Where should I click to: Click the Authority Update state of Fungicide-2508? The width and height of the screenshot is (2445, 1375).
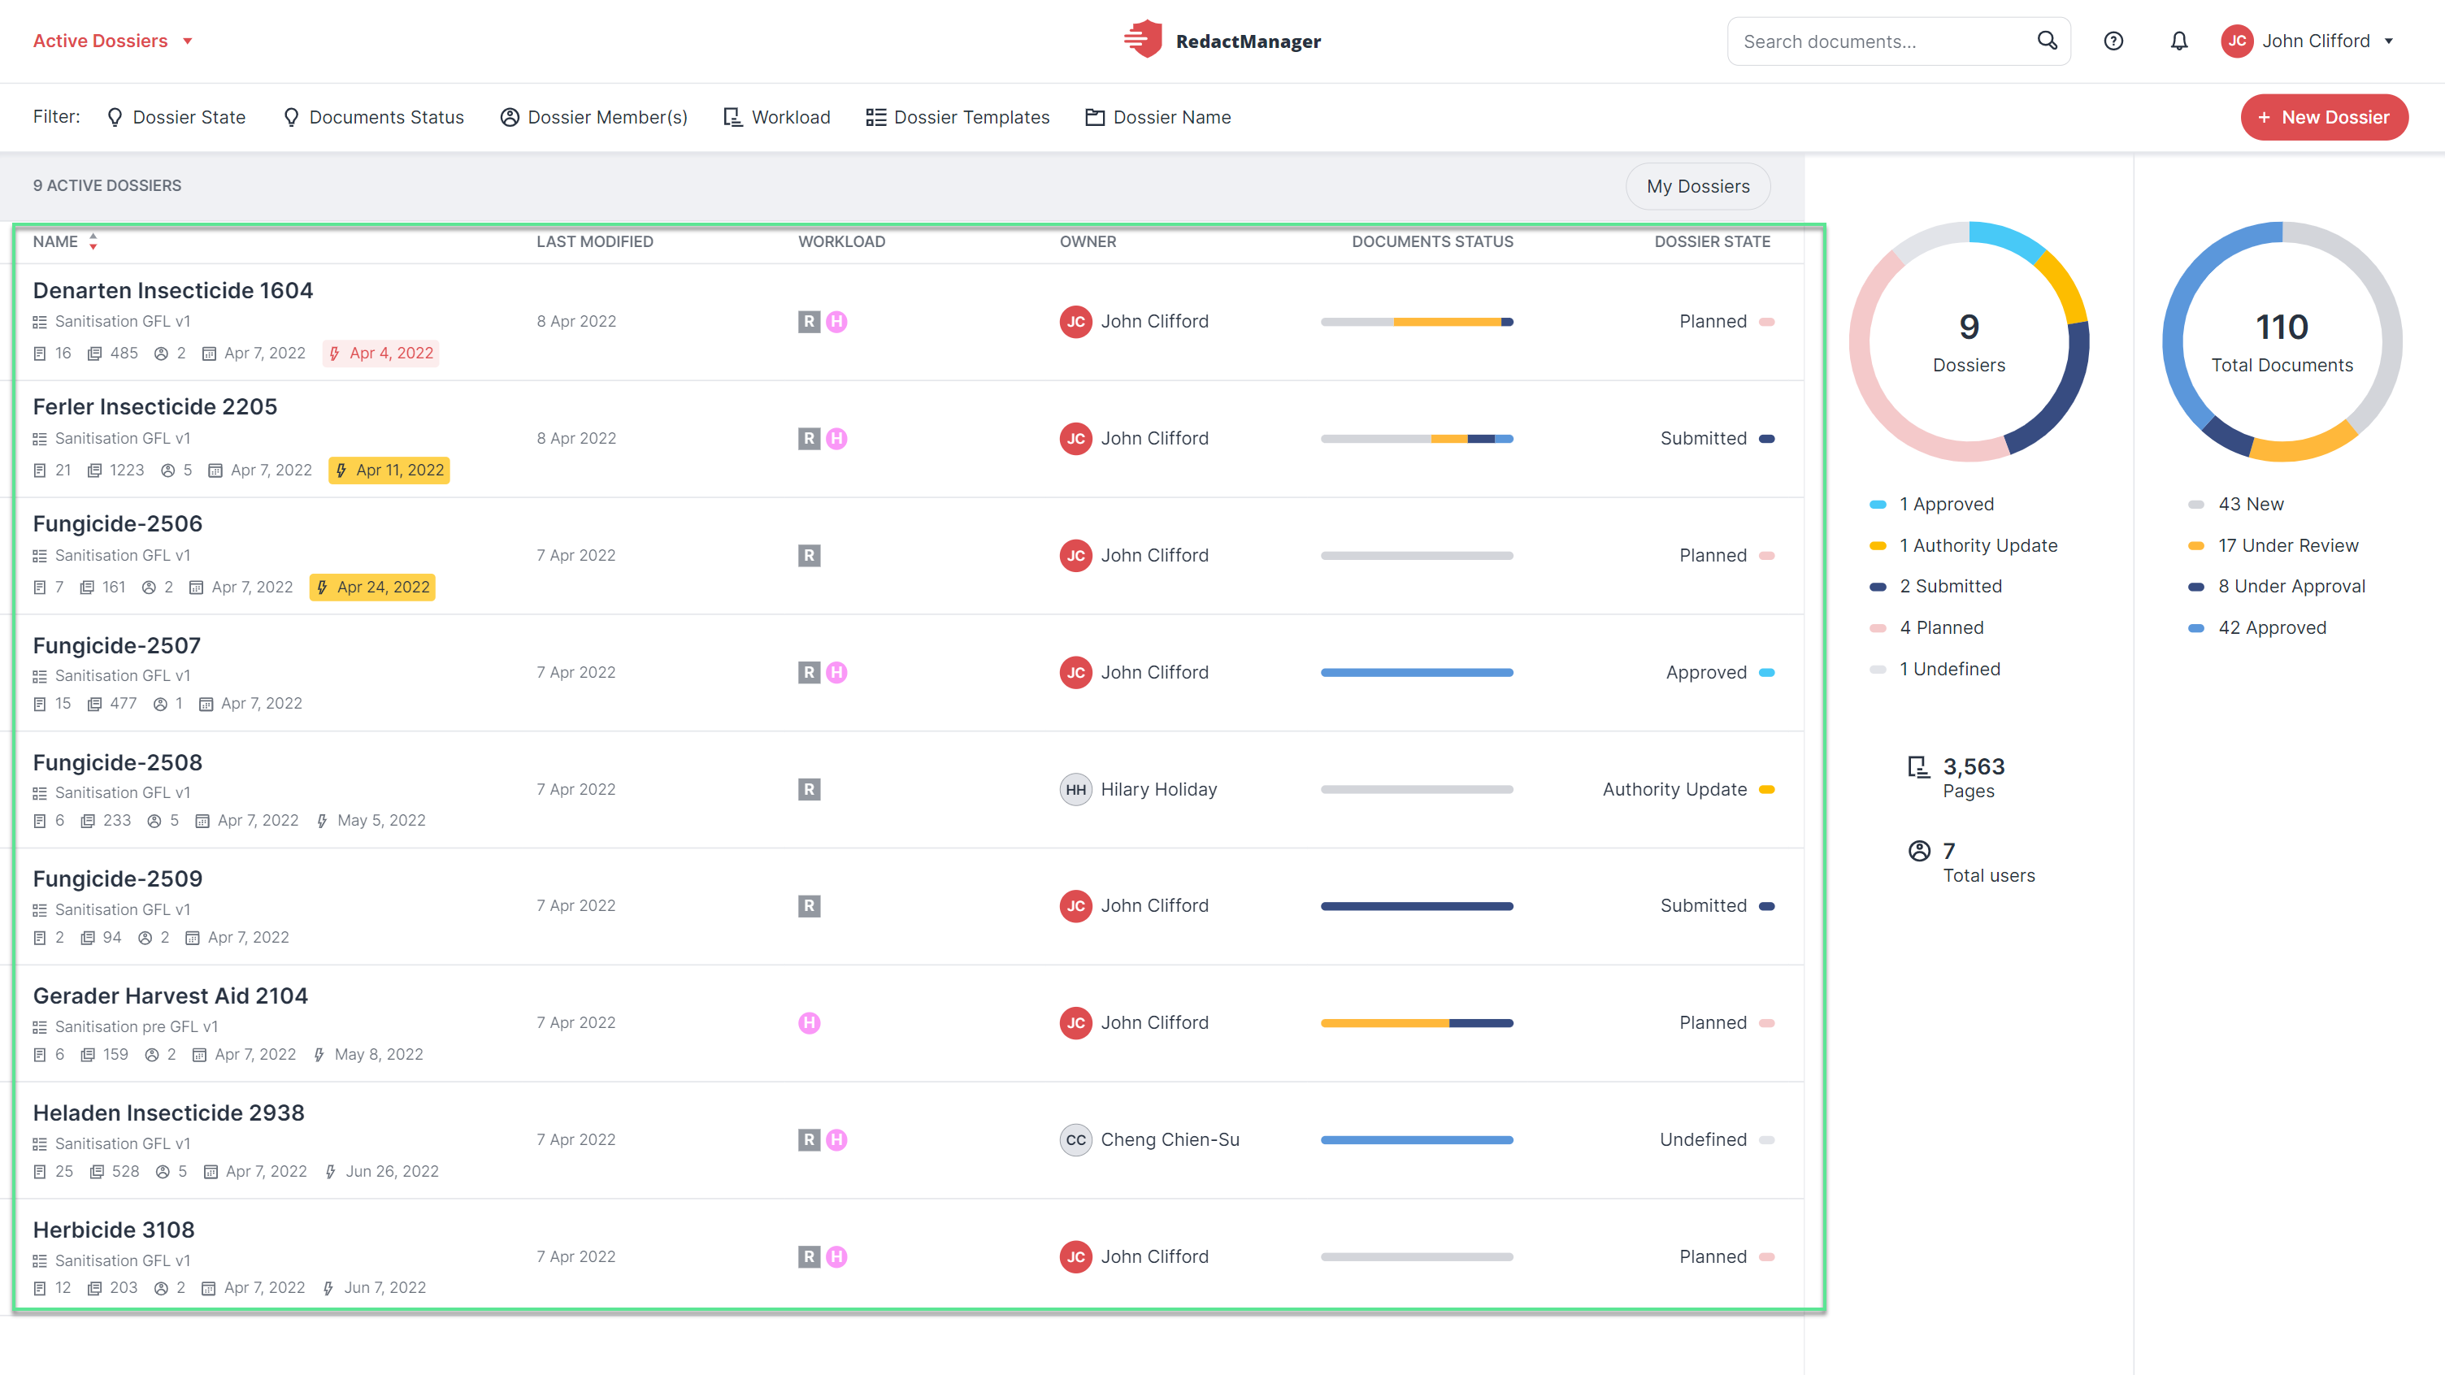tap(1687, 790)
